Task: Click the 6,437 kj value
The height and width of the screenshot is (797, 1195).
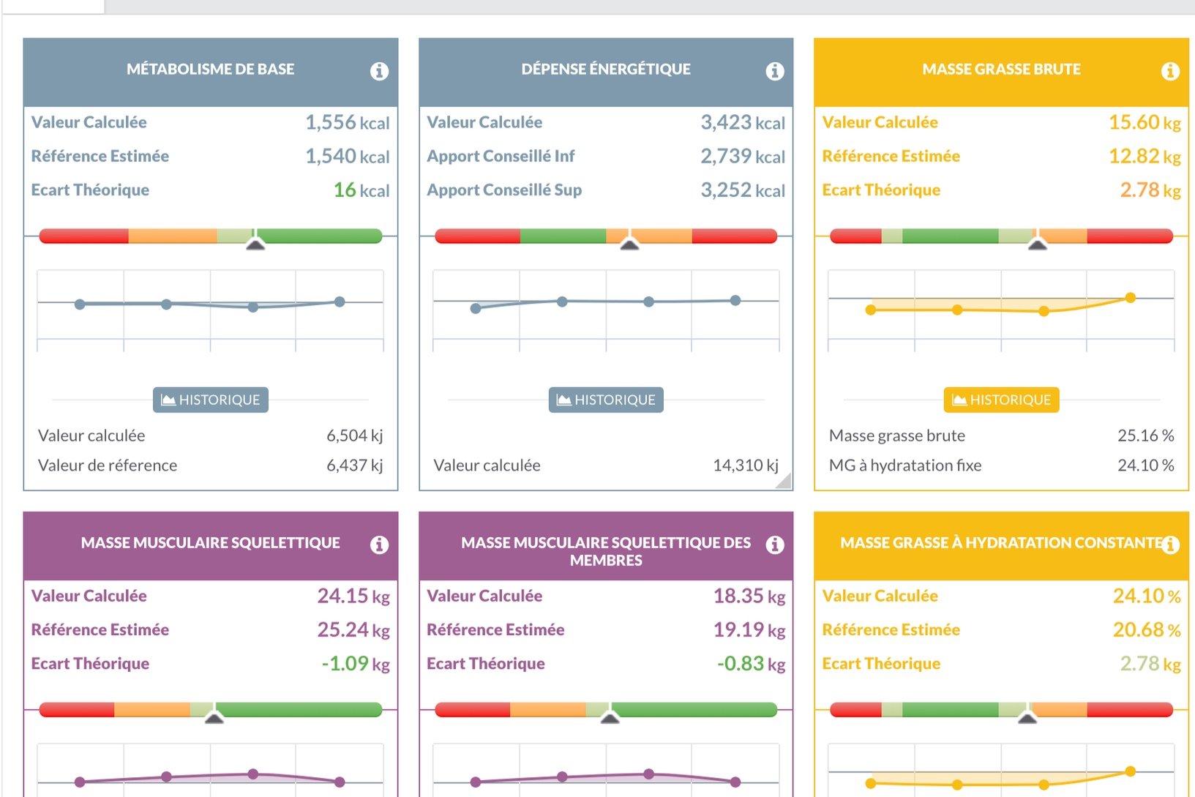Action: pyautogui.click(x=355, y=465)
